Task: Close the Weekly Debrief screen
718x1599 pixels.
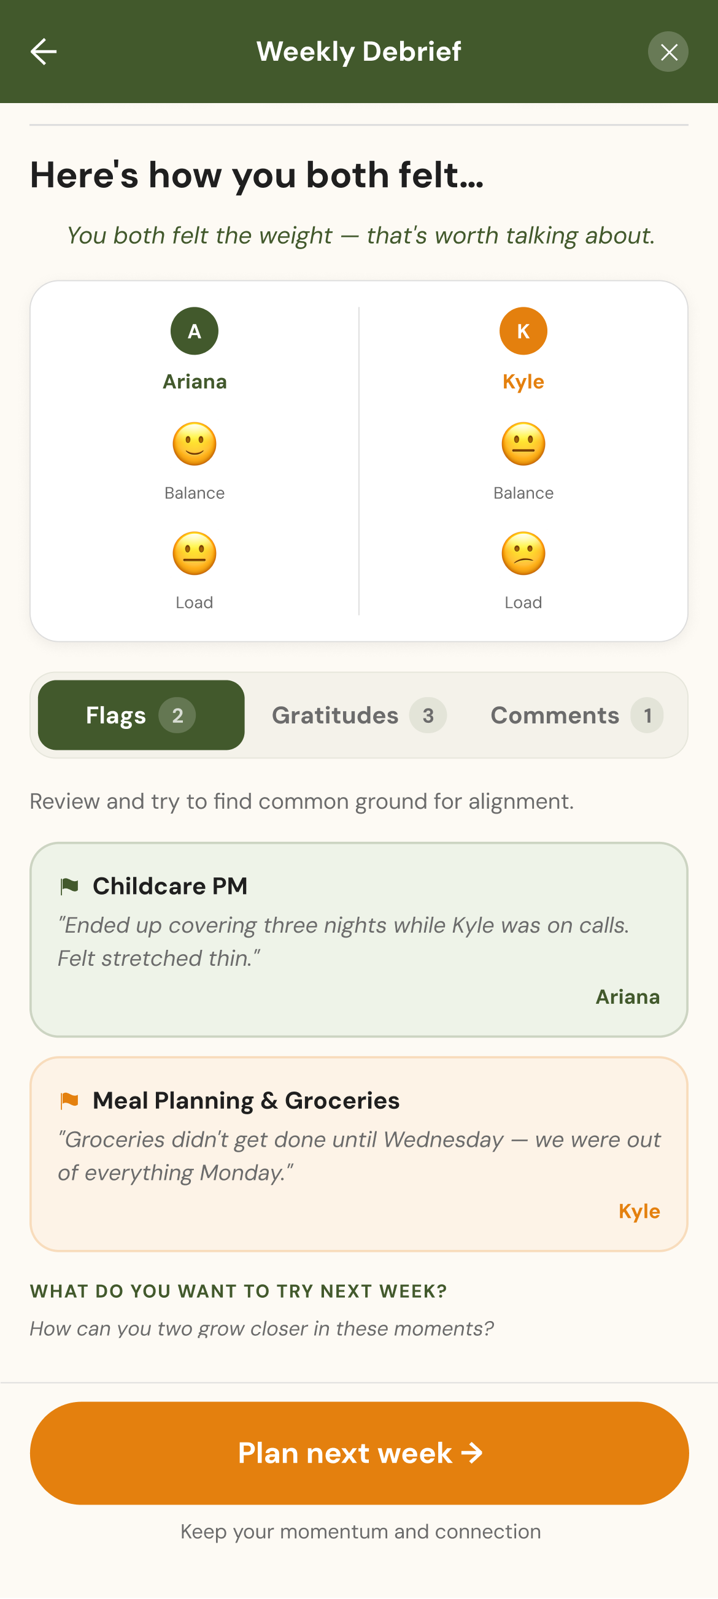Action: point(668,52)
